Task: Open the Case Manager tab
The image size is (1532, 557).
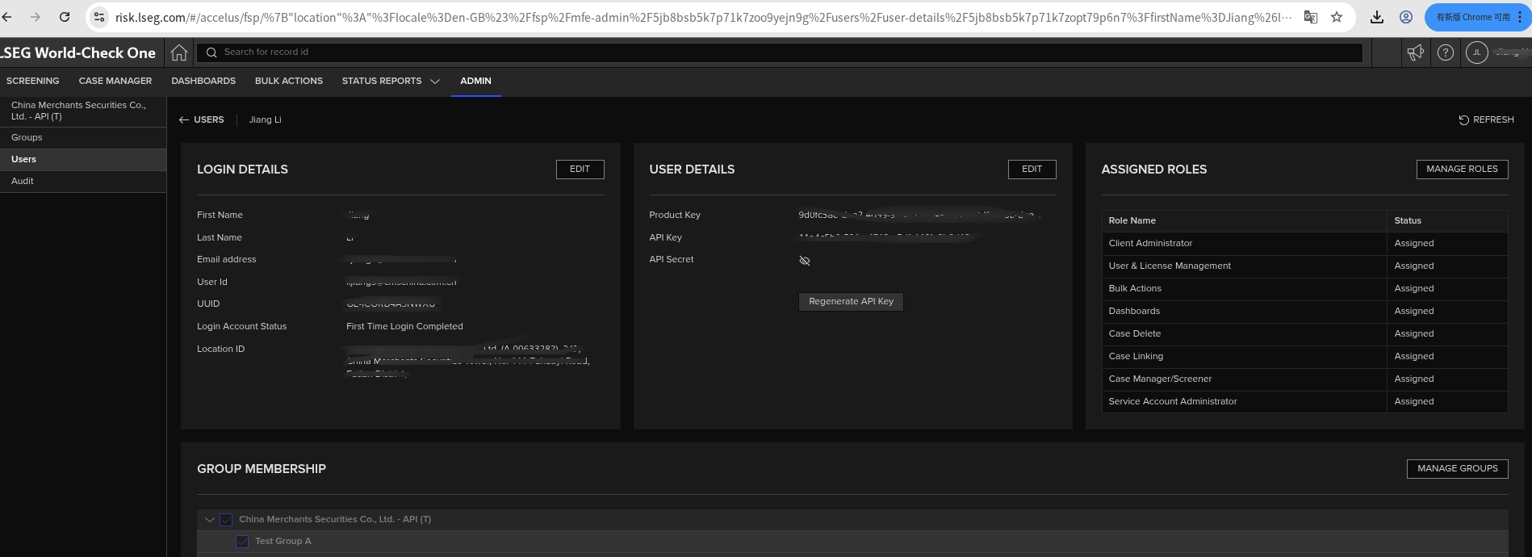Action: (x=115, y=82)
